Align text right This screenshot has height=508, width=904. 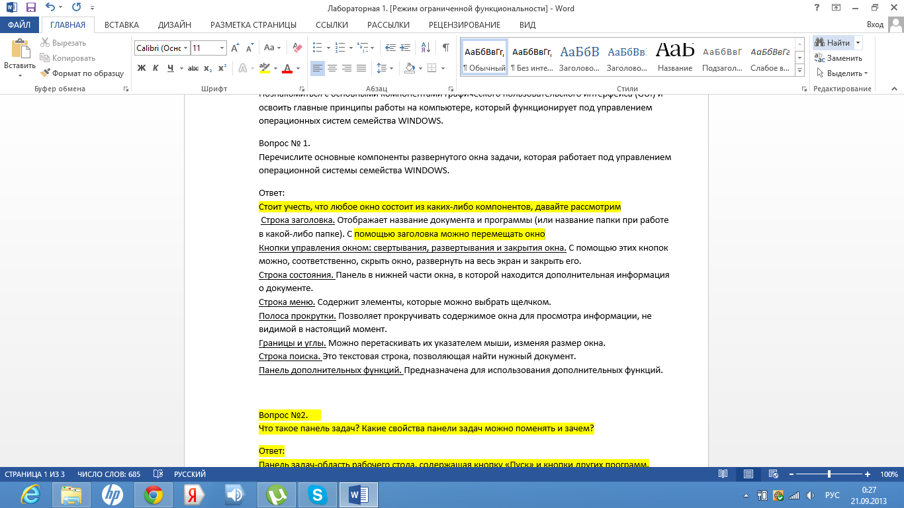pos(347,68)
